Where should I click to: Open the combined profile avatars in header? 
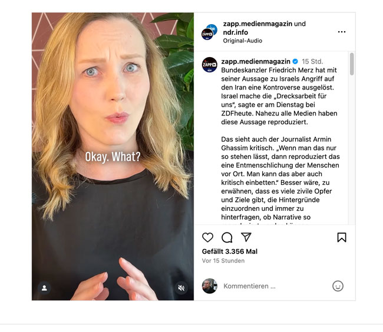[x=209, y=32]
